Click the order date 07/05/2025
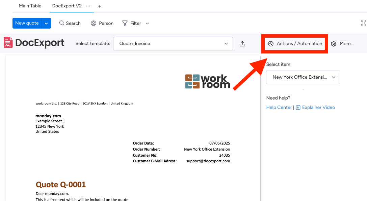The height and width of the screenshot is (201, 367). (x=219, y=143)
